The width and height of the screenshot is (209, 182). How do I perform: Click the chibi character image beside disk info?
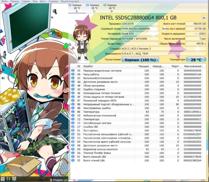point(82,43)
